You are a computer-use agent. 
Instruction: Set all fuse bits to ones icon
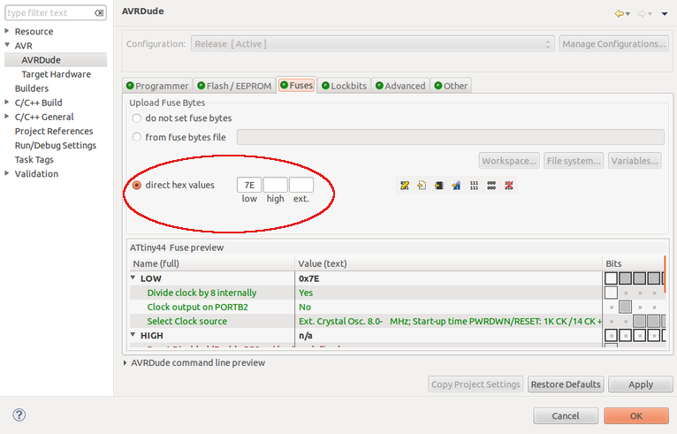pos(474,186)
